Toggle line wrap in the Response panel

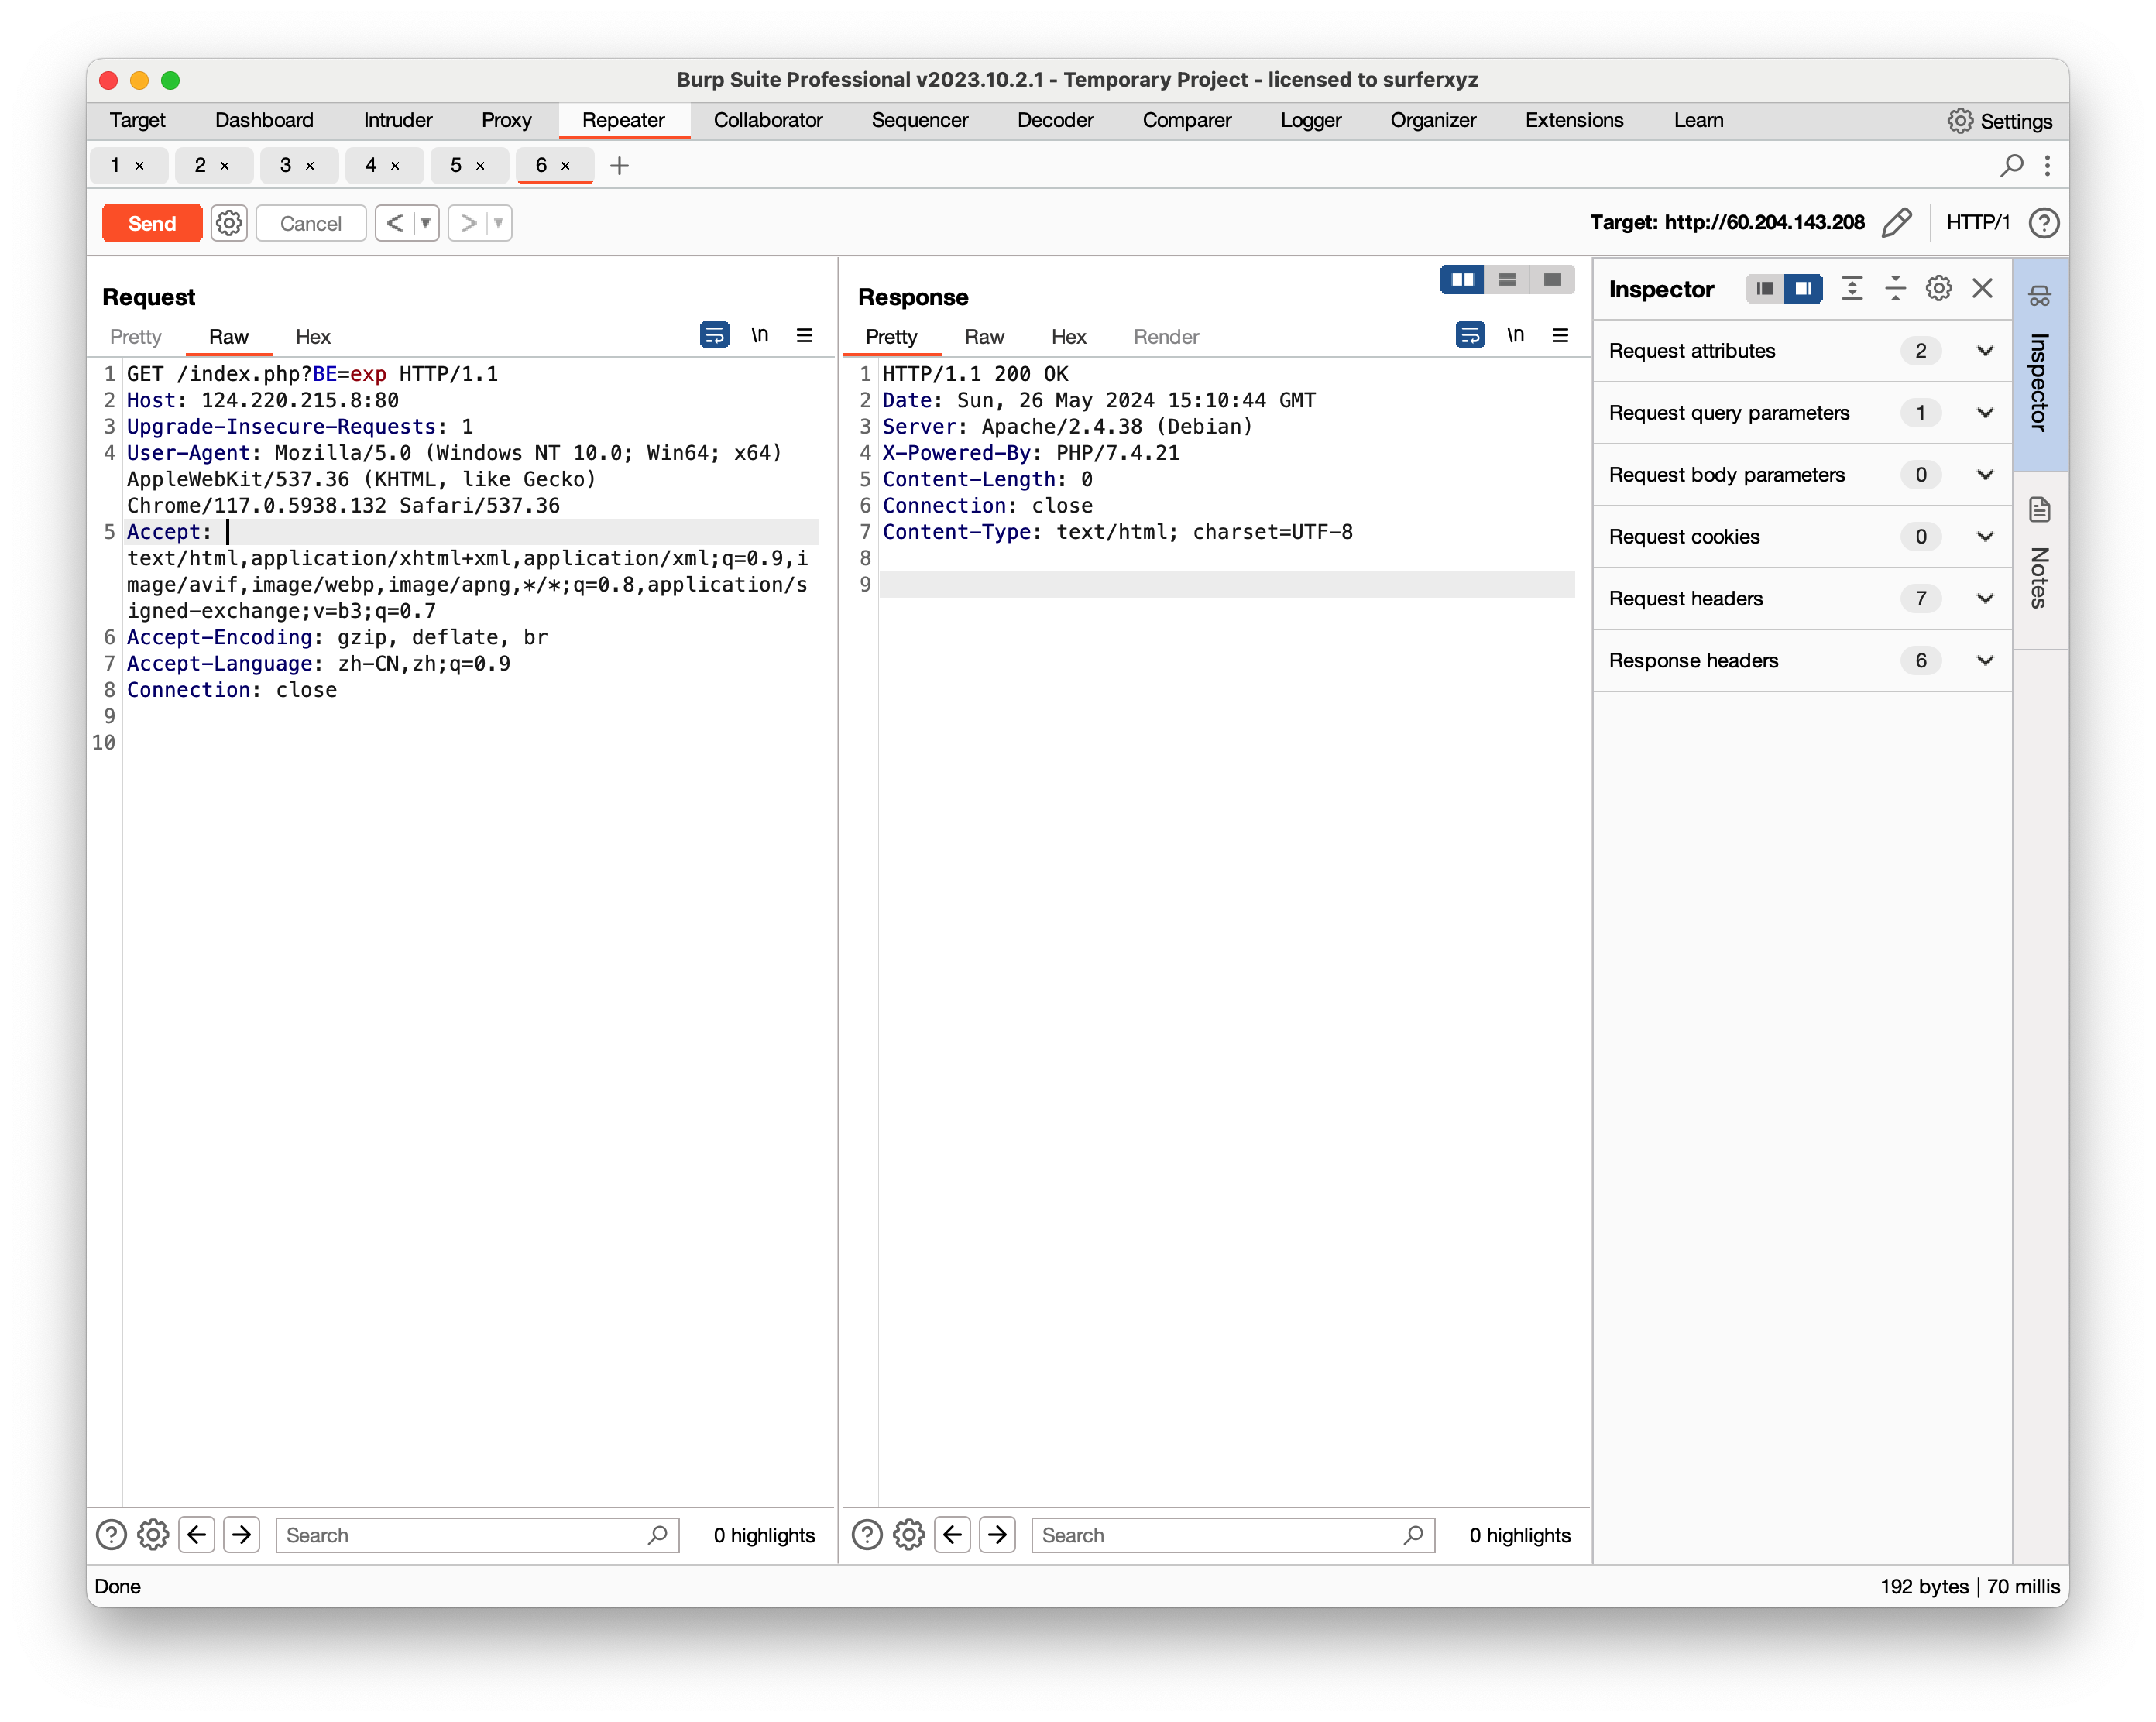point(1470,336)
